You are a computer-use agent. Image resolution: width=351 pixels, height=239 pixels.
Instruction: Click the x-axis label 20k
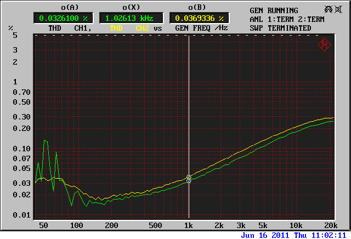tap(331, 225)
